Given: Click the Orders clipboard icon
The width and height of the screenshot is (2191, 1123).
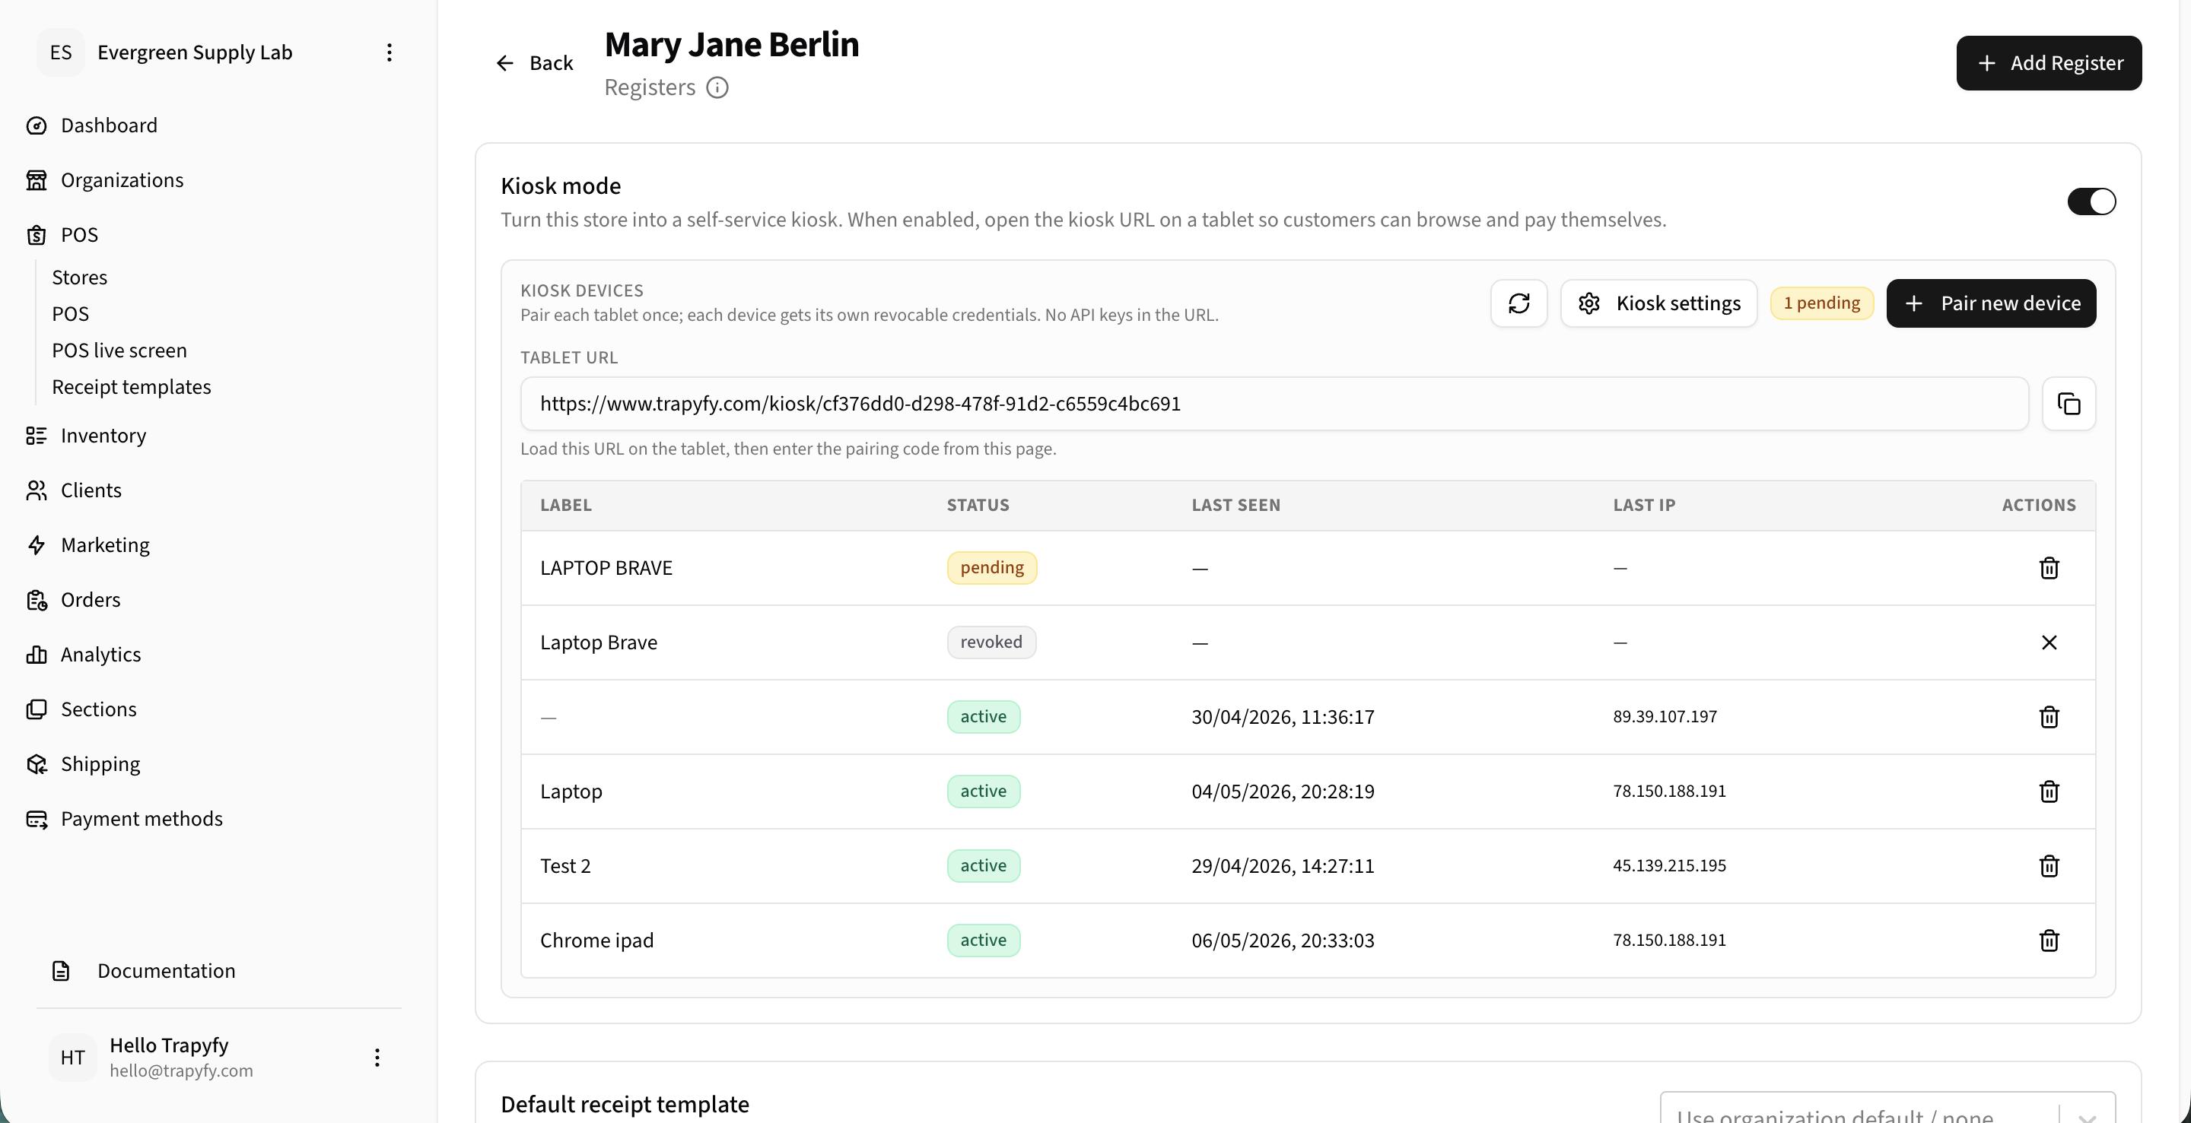Looking at the screenshot, I should 37,600.
